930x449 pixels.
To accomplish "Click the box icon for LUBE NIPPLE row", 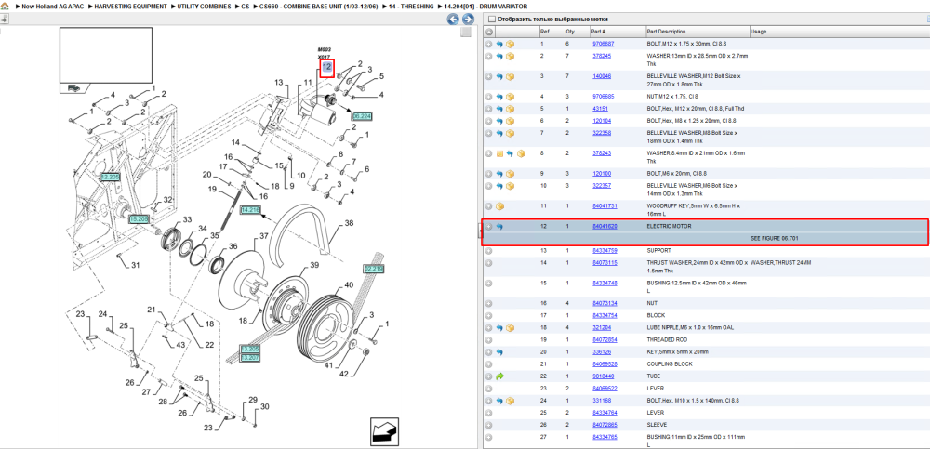I will [510, 328].
